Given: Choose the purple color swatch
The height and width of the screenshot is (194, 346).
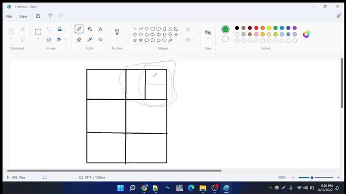Looking at the screenshot, I should [x=295, y=28].
